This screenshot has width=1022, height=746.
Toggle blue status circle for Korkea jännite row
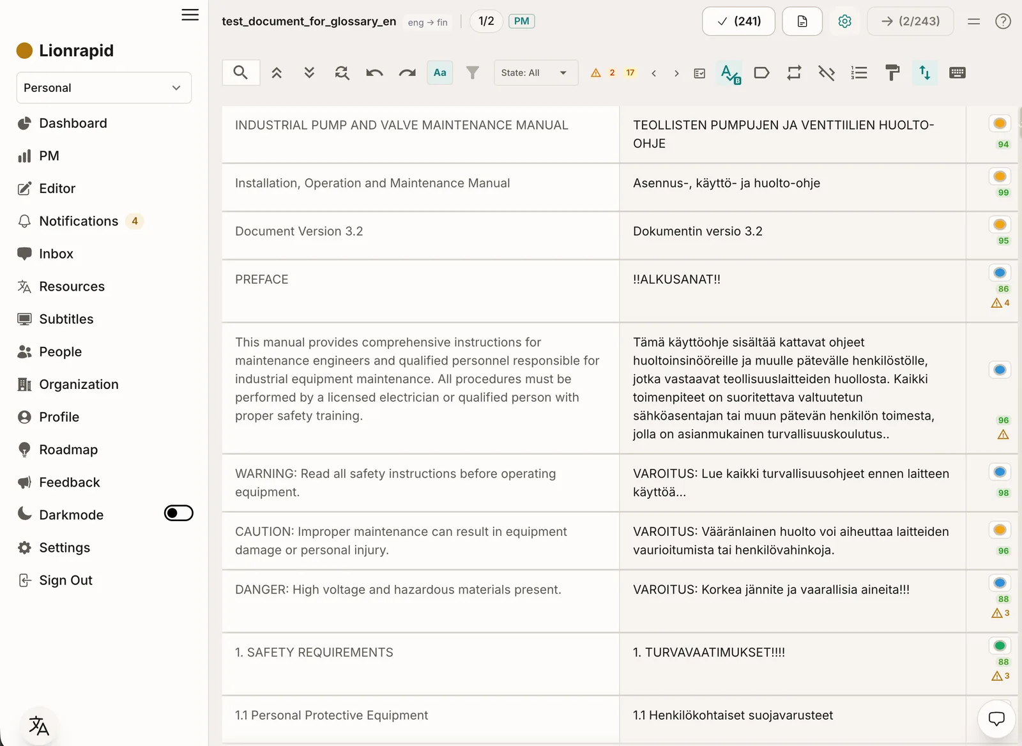pyautogui.click(x=1000, y=582)
